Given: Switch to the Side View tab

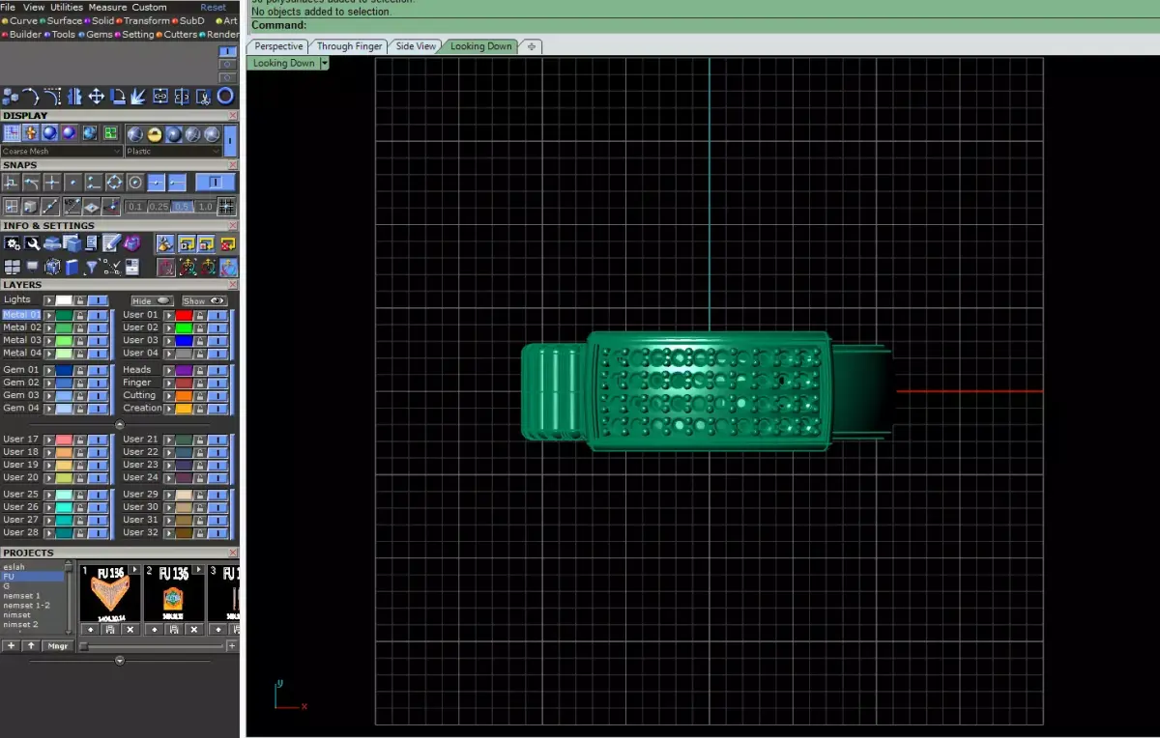Looking at the screenshot, I should tap(416, 46).
